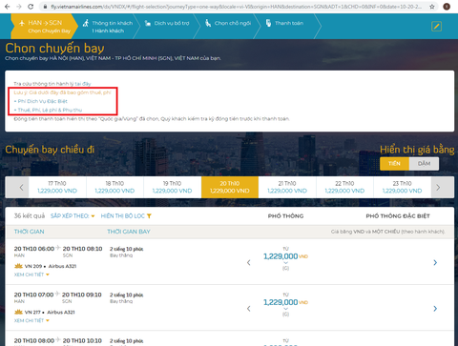Expand XEM CHI TIẾT for flight VN 209

[x=31, y=275]
